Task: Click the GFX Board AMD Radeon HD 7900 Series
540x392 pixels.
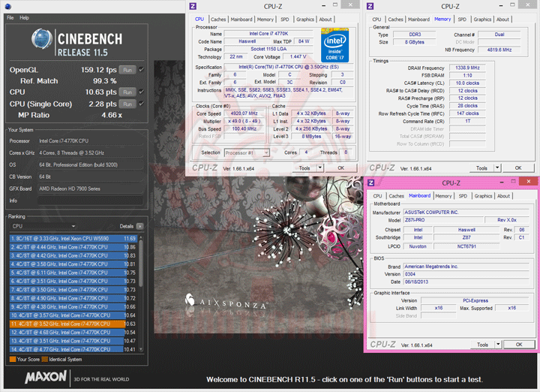Action: [90, 188]
